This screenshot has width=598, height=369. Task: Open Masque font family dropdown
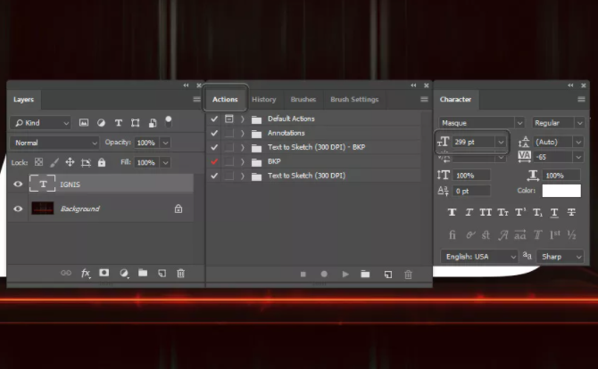tap(519, 123)
